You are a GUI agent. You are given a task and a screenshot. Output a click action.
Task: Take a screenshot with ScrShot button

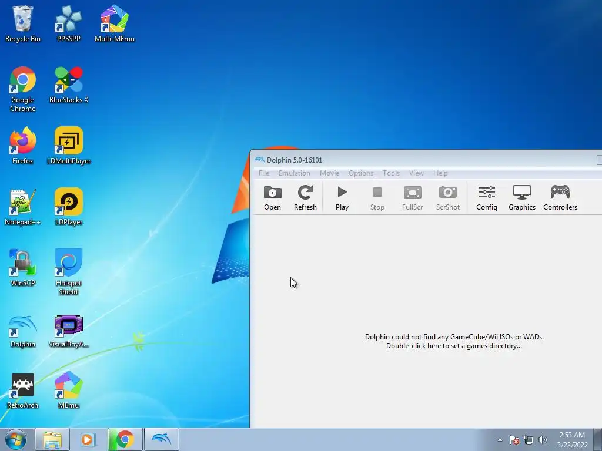(447, 198)
